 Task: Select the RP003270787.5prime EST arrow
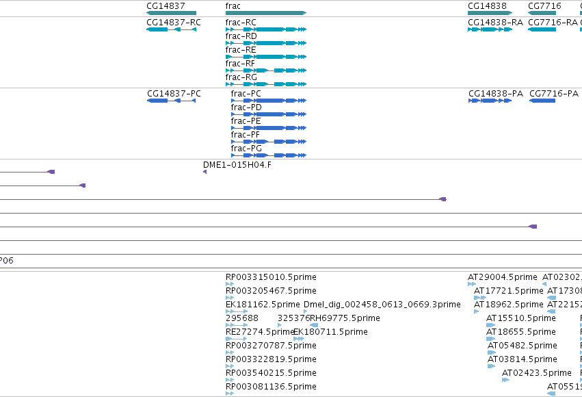230,353
